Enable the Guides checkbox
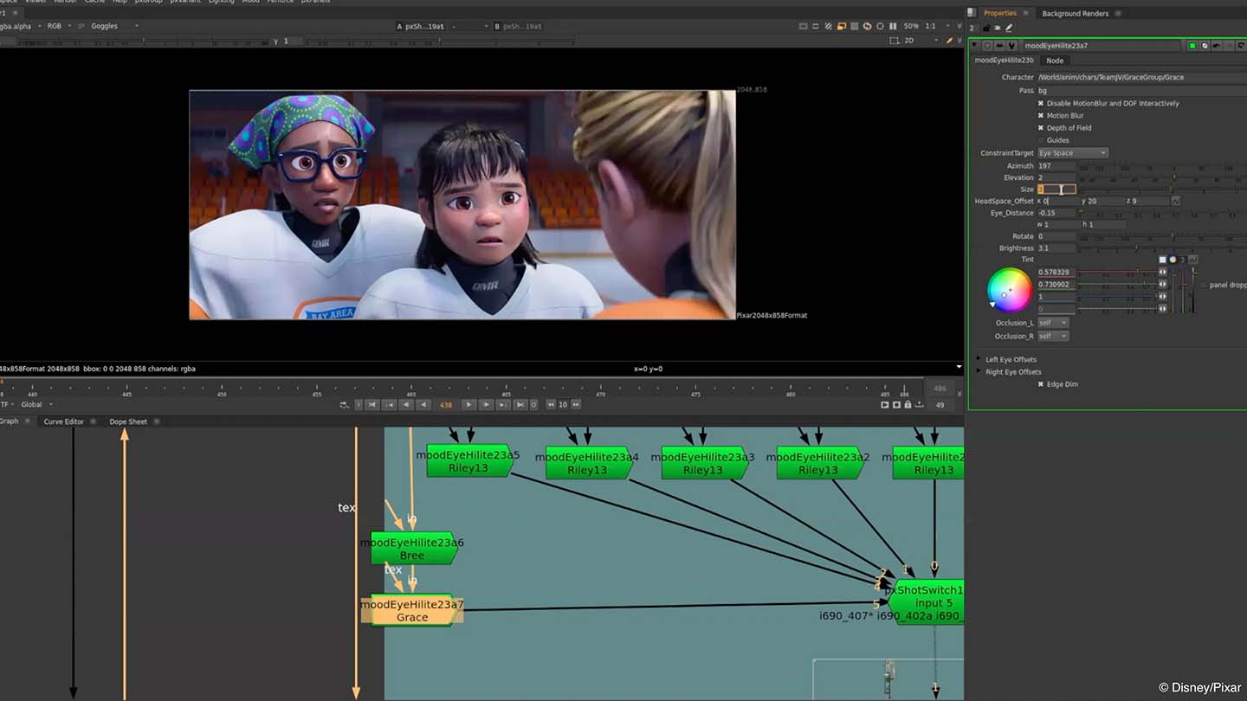Viewport: 1247px width, 701px height. tap(1041, 140)
